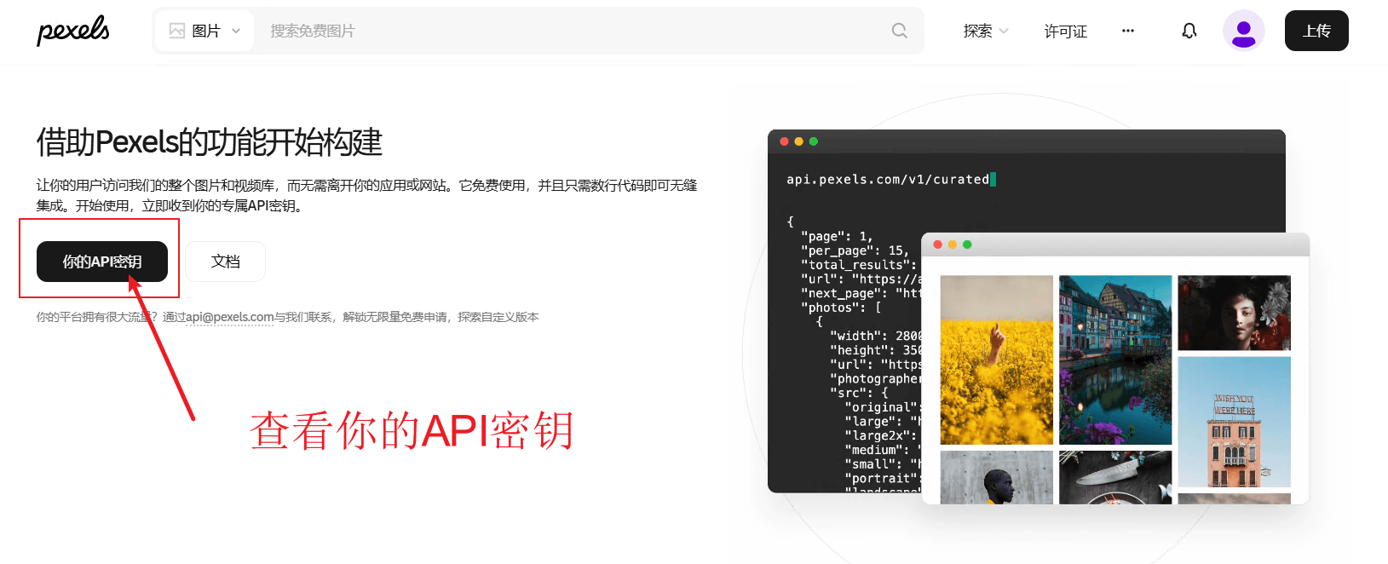Click the Wish You Were Here building photo

tap(1235, 422)
